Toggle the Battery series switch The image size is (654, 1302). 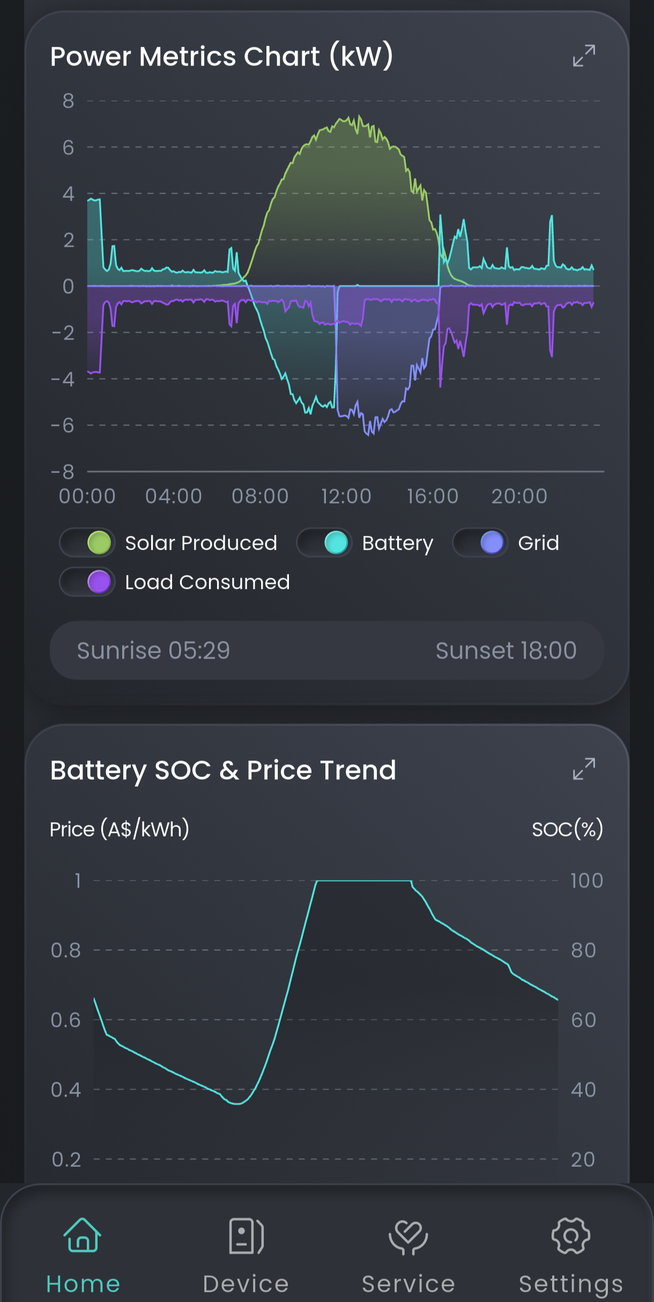point(324,543)
